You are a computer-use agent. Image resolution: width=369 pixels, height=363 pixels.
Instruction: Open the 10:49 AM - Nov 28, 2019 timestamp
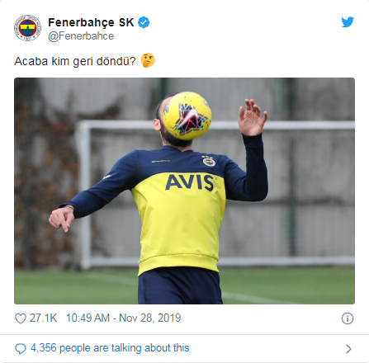123,318
